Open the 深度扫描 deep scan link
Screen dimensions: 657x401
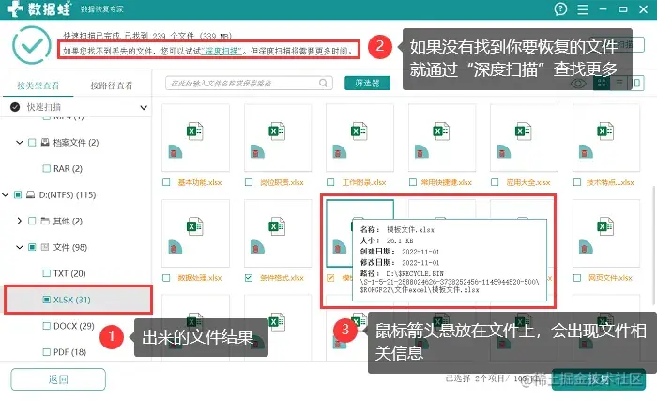click(222, 51)
